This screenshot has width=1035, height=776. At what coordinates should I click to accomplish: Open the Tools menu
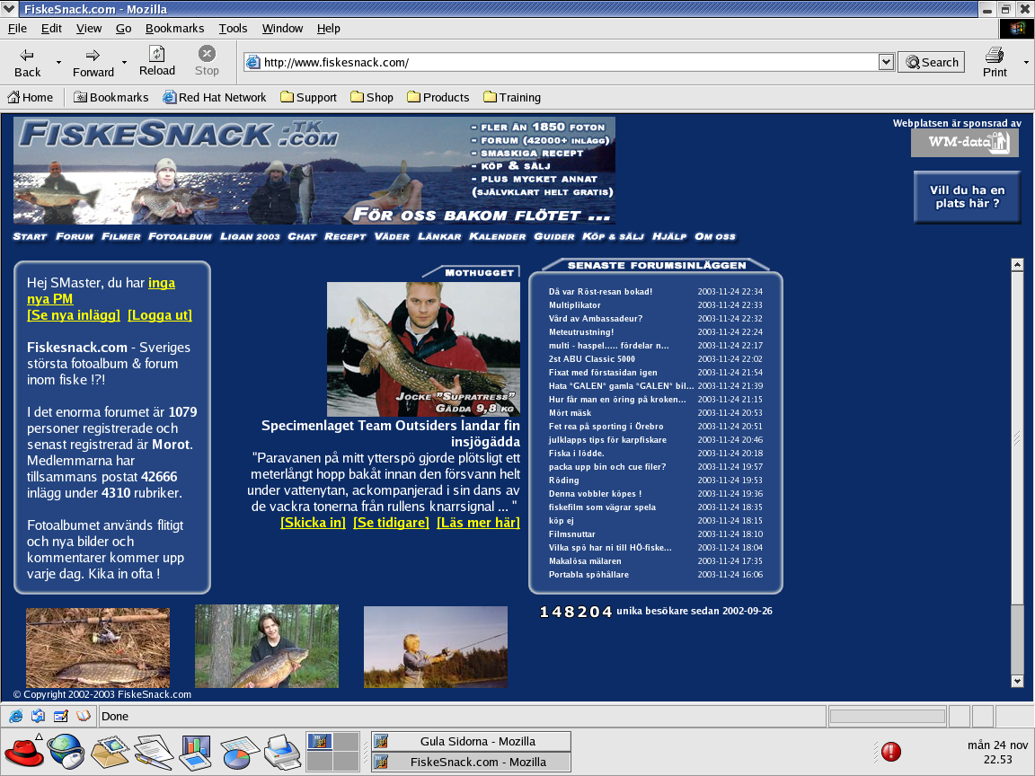(x=233, y=29)
